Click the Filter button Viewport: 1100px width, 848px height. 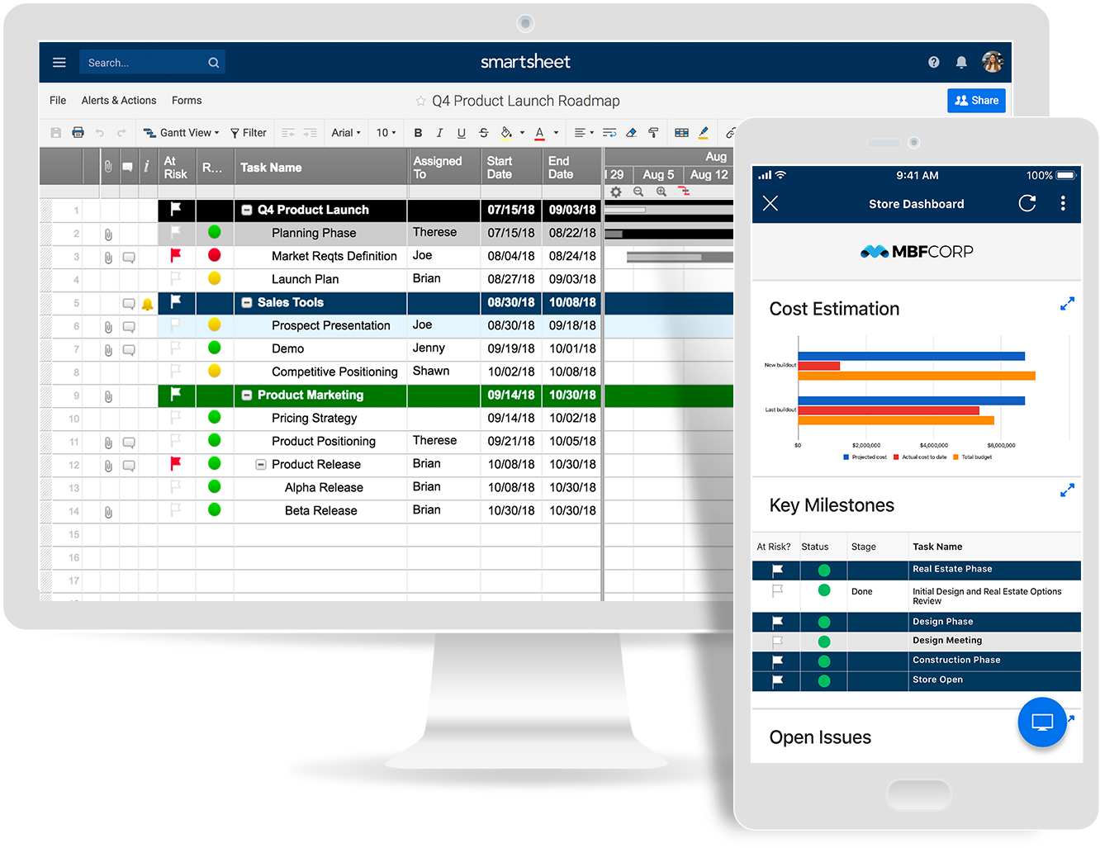click(x=248, y=133)
